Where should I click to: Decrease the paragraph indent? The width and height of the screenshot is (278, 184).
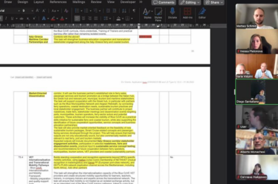point(108,11)
